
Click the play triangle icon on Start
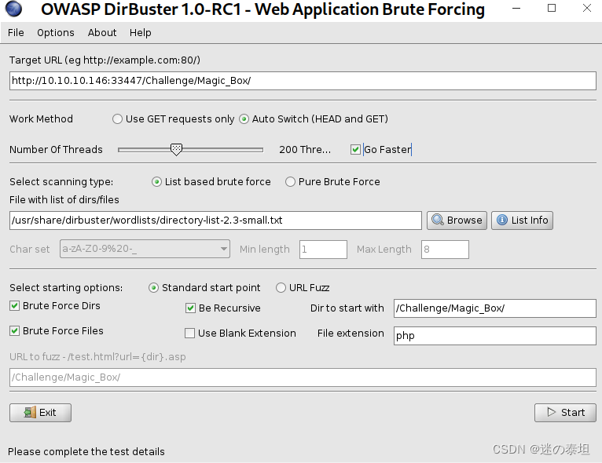click(552, 412)
